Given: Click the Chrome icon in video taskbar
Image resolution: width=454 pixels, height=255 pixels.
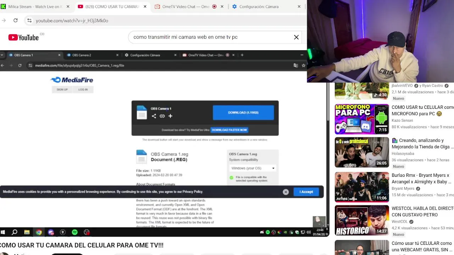Looking at the screenshot, I should 39,232.
